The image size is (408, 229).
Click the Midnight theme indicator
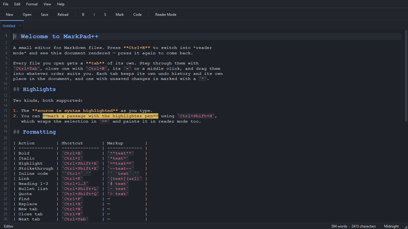tap(391, 226)
